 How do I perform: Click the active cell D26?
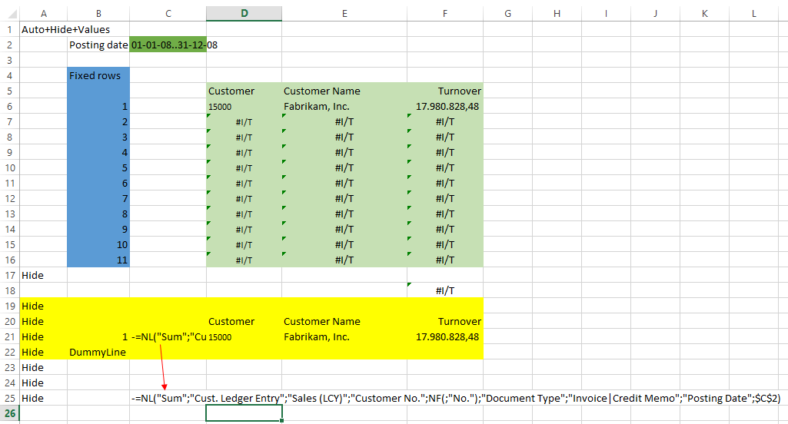pyautogui.click(x=244, y=413)
